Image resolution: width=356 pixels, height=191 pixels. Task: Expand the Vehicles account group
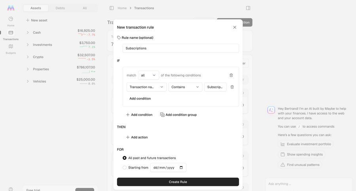coord(28,81)
